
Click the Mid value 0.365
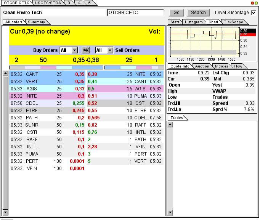(x=249, y=79)
